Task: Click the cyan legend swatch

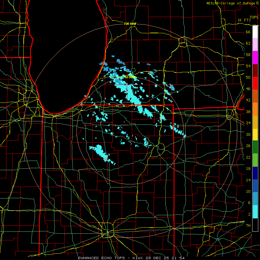Action: [x=255, y=212]
